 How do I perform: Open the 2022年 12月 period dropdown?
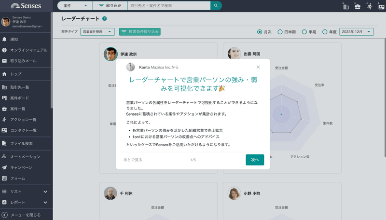click(357, 32)
